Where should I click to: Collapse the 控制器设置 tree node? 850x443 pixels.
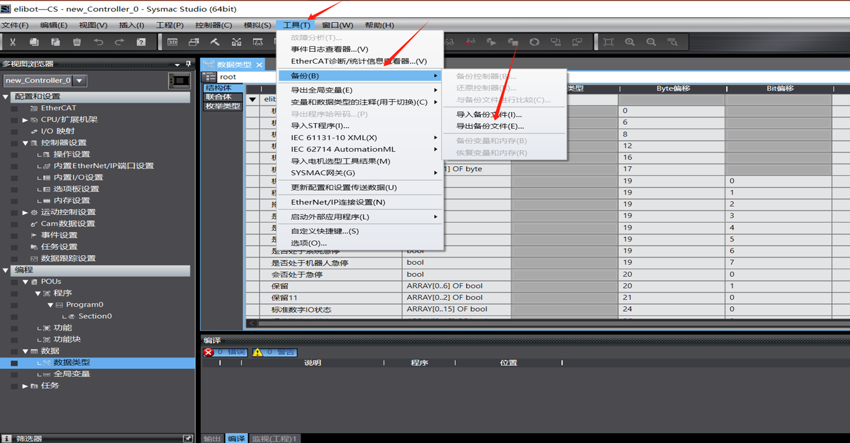[x=25, y=143]
